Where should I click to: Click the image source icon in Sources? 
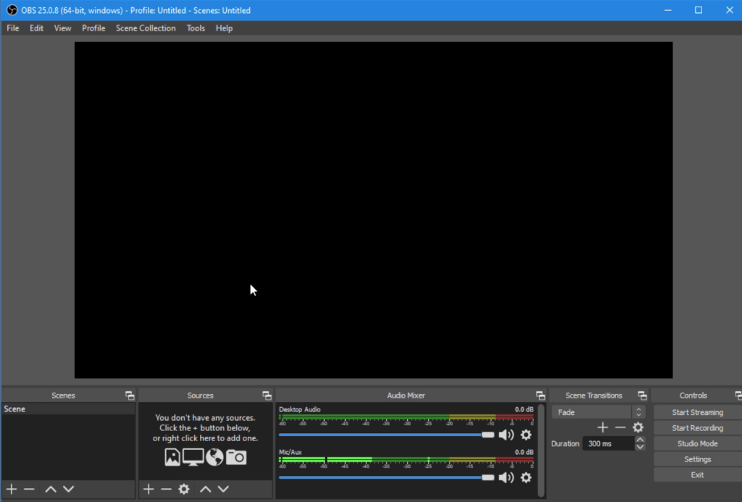click(x=172, y=457)
